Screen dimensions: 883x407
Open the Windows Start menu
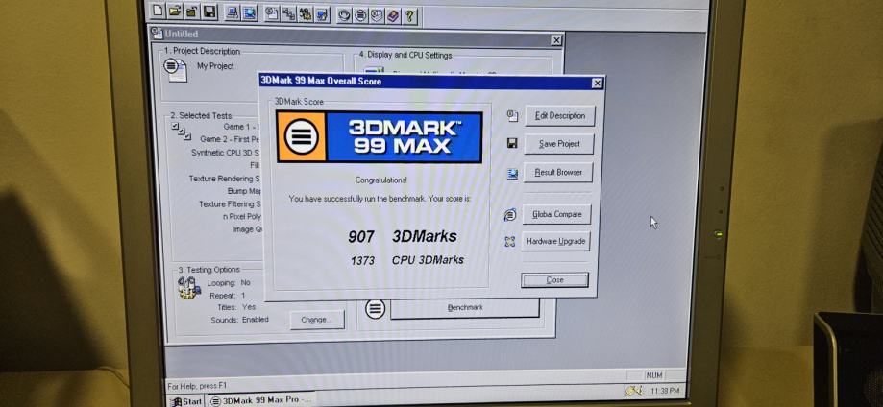(186, 401)
